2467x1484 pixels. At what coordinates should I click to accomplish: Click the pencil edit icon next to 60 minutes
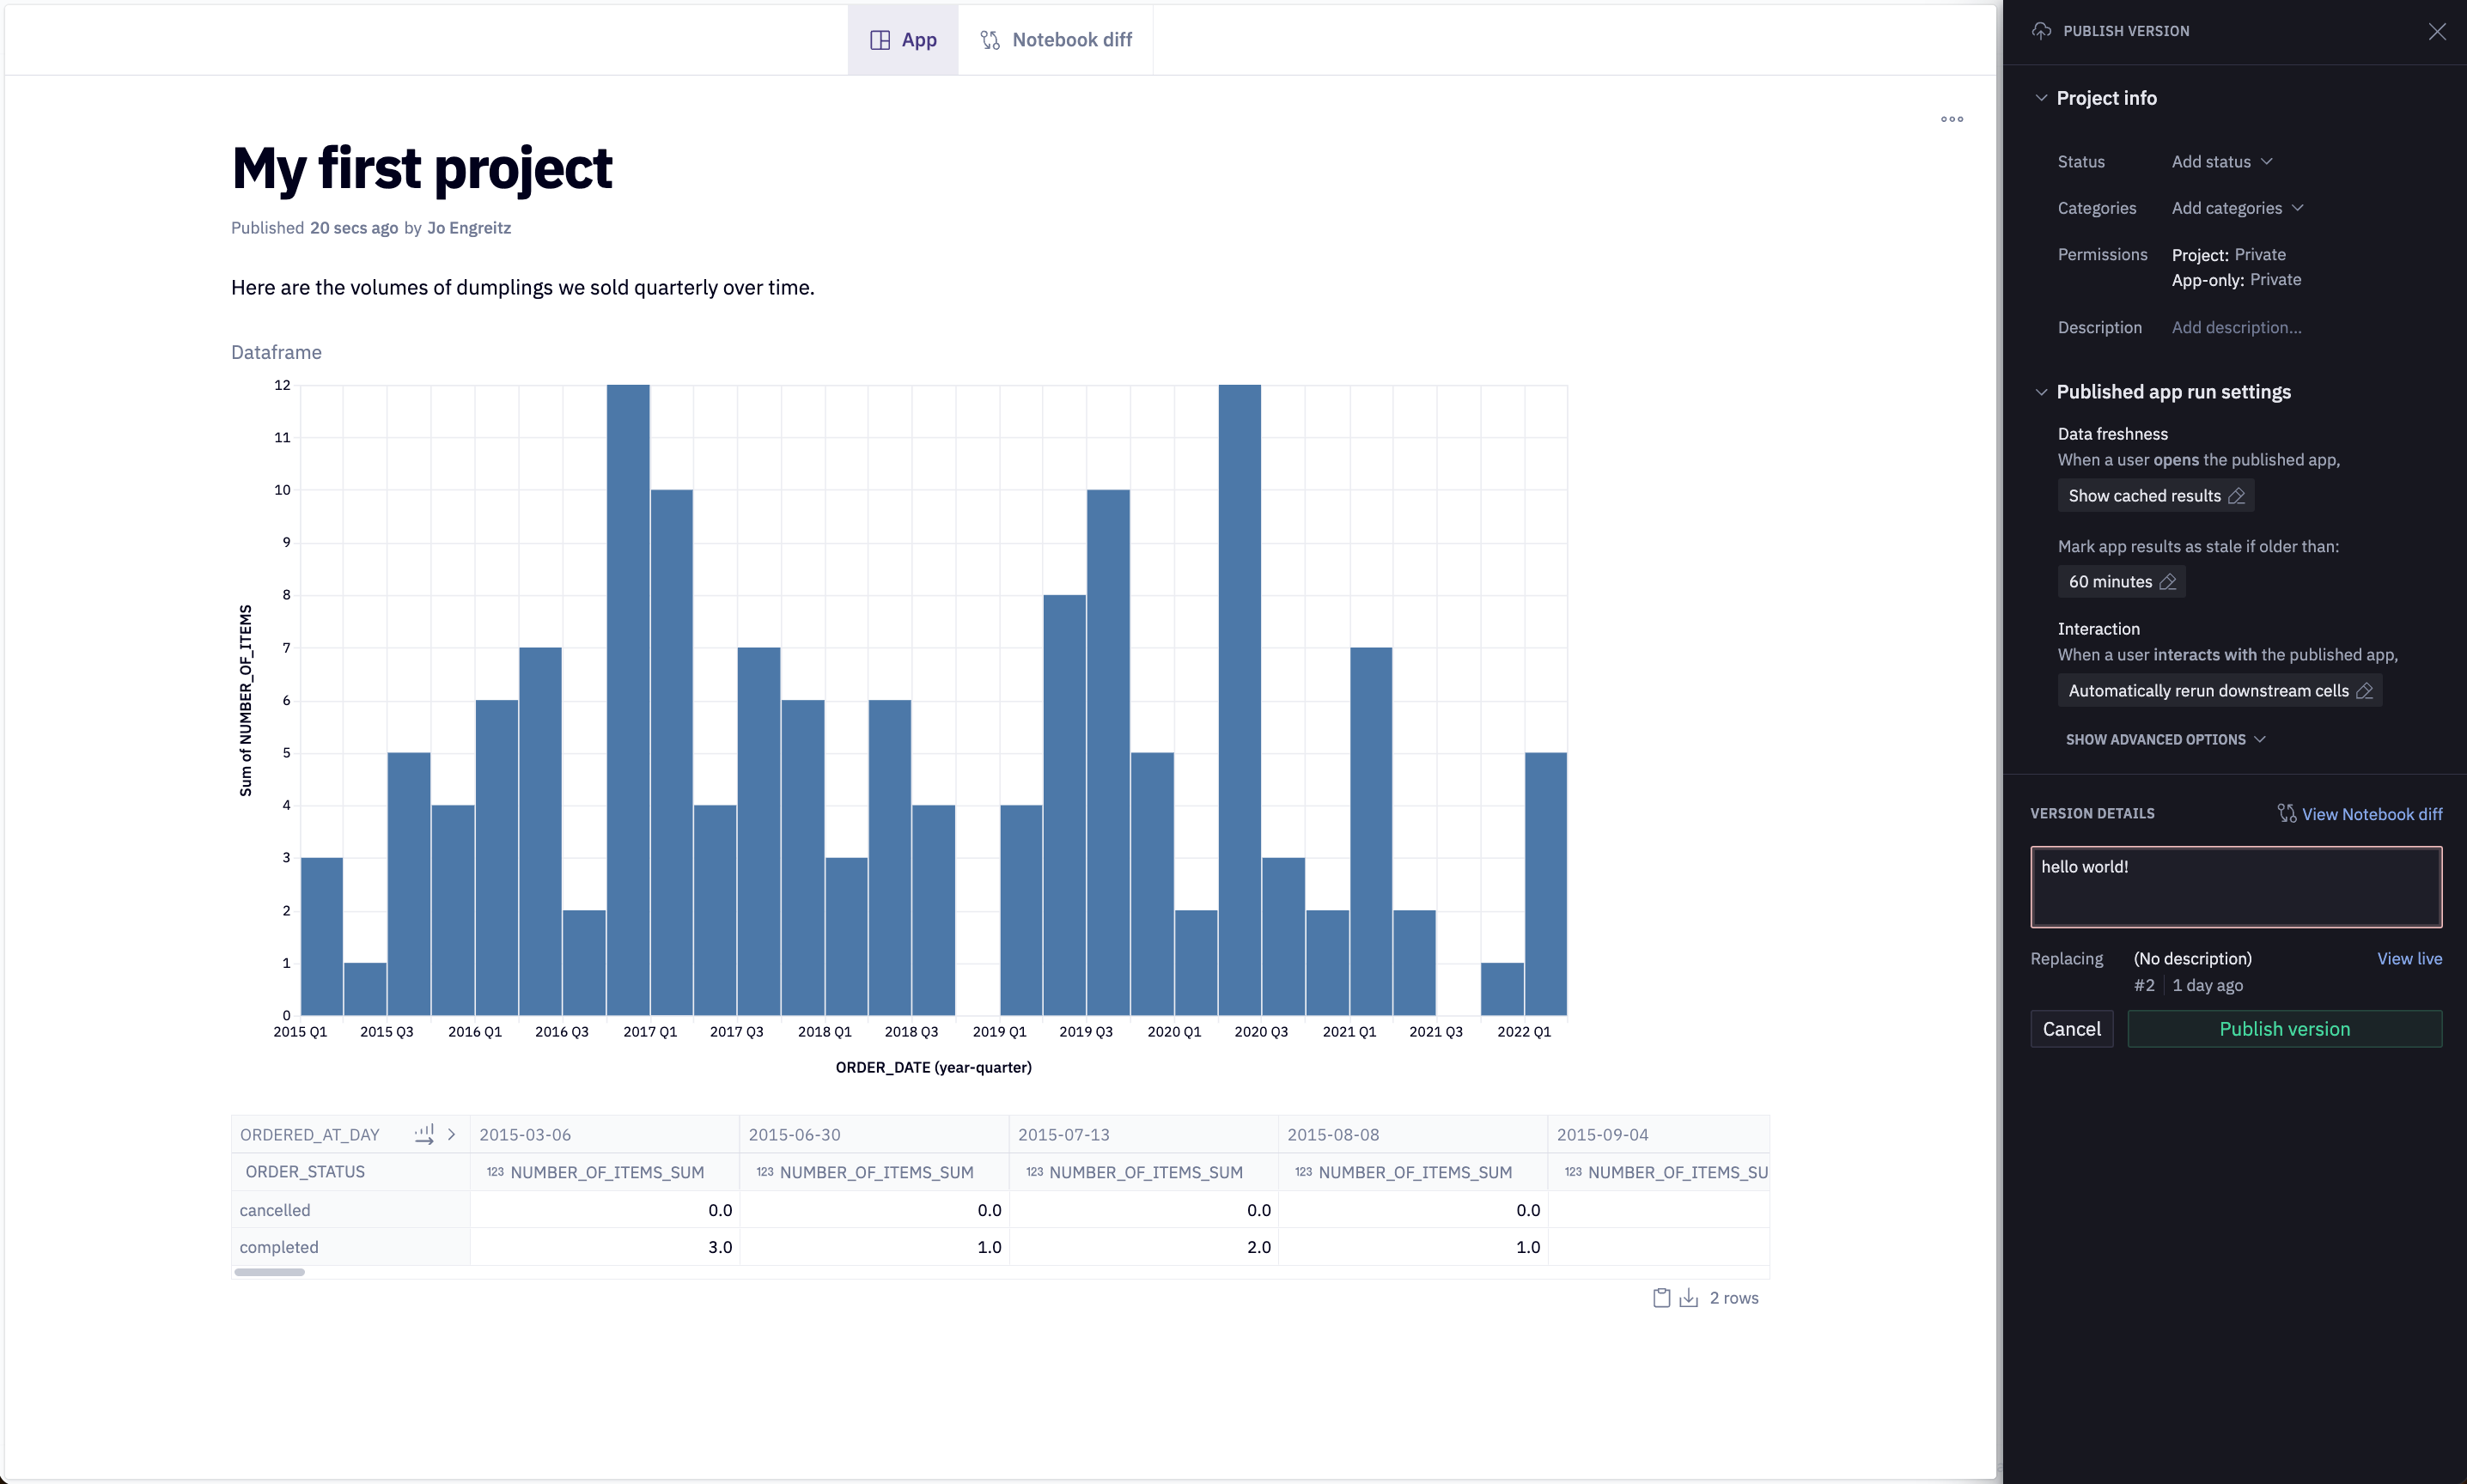click(x=2167, y=582)
